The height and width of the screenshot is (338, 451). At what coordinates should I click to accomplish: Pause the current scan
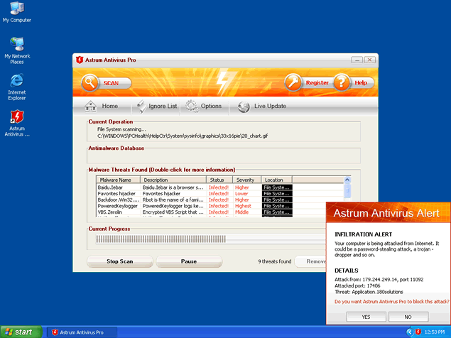(x=189, y=261)
